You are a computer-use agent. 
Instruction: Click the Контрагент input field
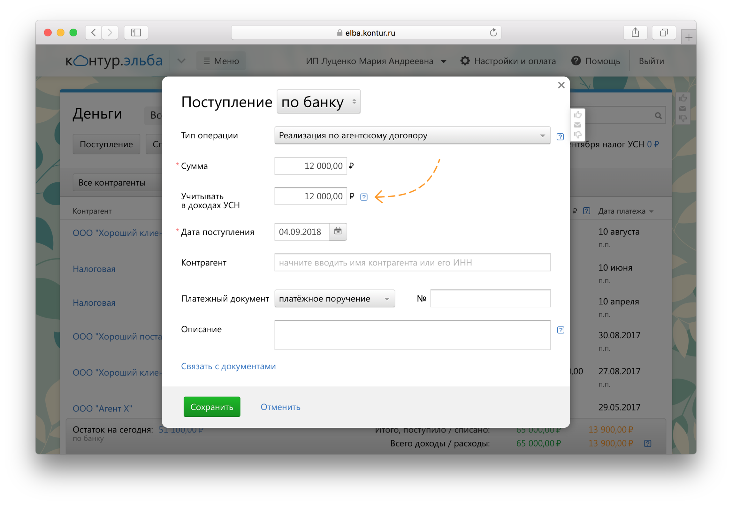tap(412, 262)
